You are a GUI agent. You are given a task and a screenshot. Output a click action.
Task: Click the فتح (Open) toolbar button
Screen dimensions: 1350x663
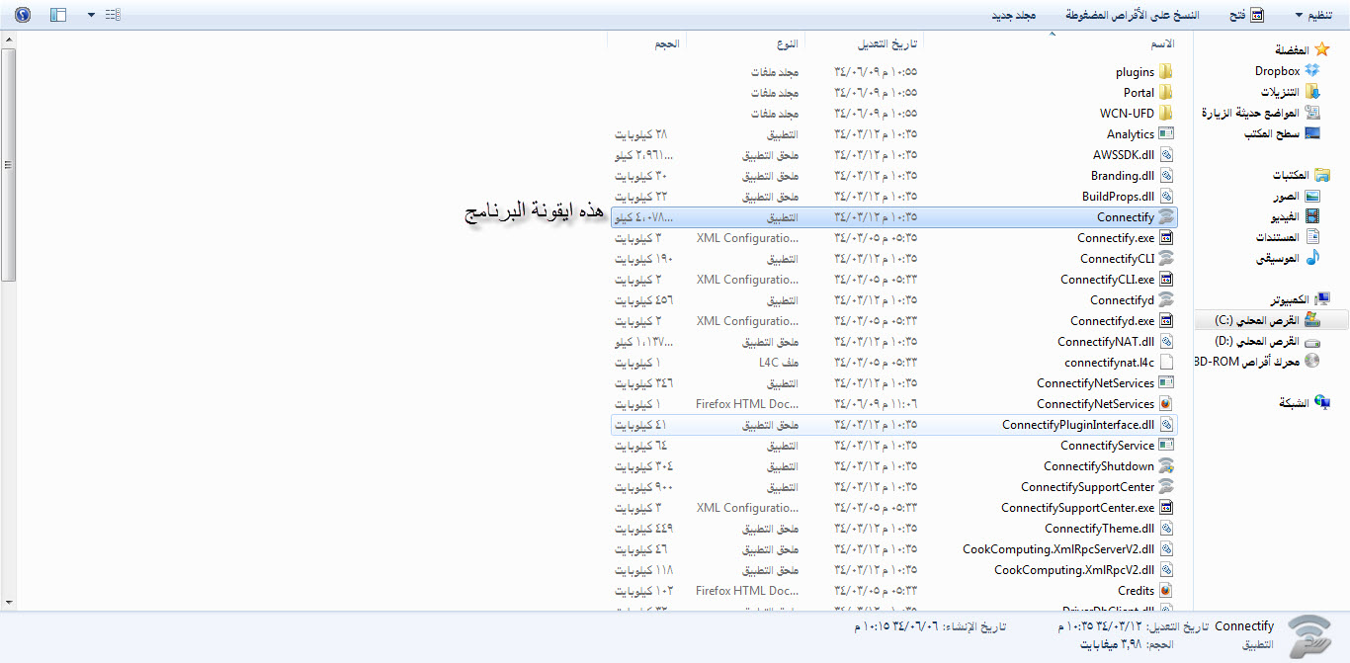pos(1245,16)
